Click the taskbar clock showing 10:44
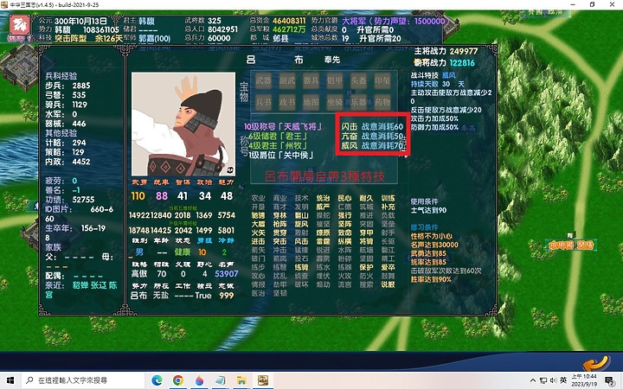This screenshot has height=389, width=623. click(x=584, y=380)
